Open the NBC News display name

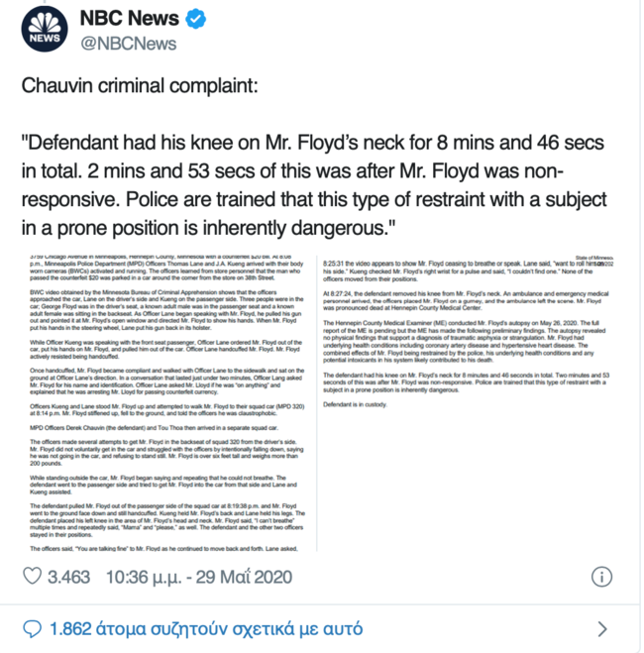[129, 20]
